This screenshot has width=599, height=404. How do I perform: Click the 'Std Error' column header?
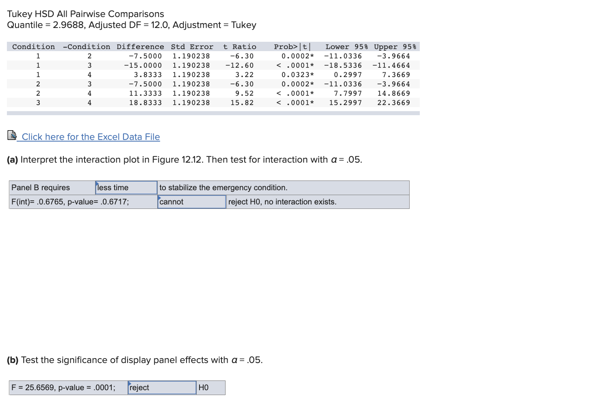click(192, 47)
